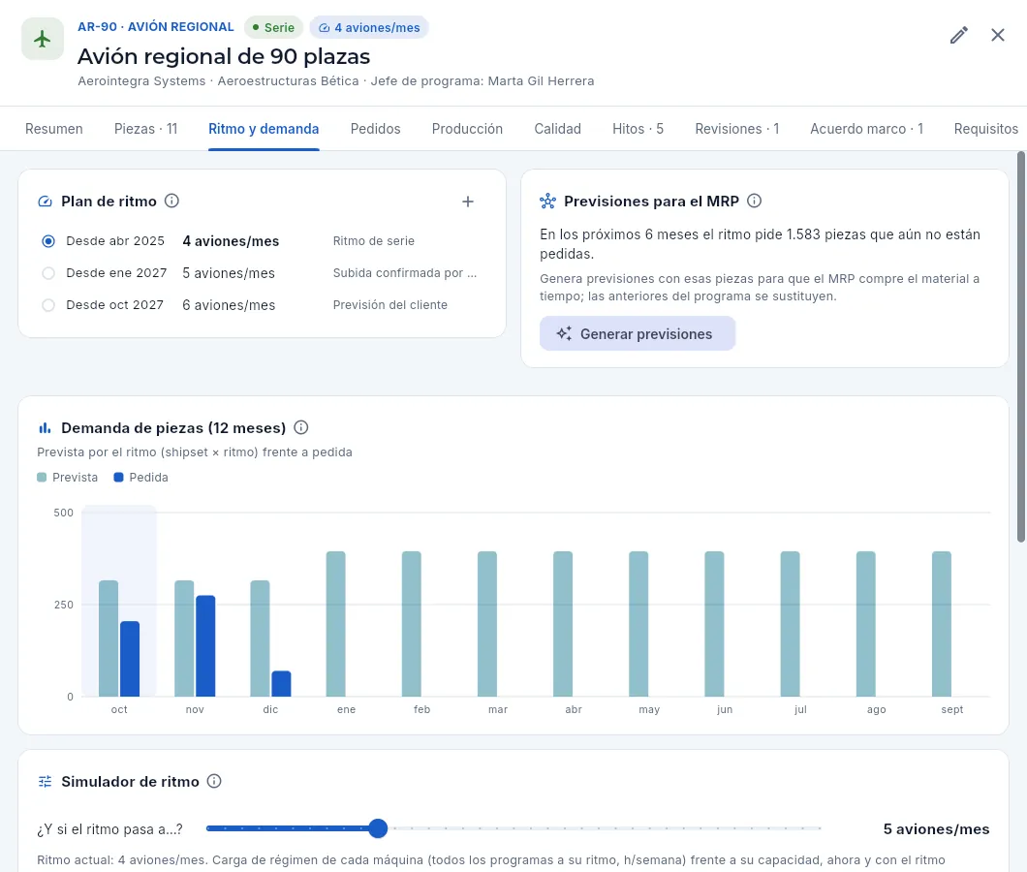Click the 'Subida confirmada por ...' note
Screen dimensions: 1027x872
(x=405, y=273)
